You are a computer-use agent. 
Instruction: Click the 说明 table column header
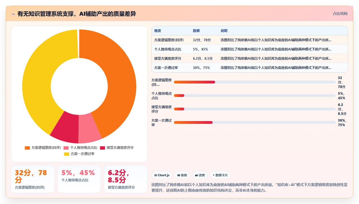(x=224, y=31)
